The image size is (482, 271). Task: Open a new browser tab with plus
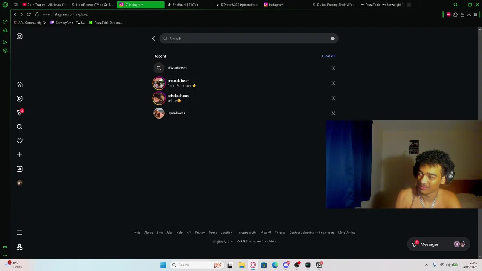pyautogui.click(x=409, y=5)
